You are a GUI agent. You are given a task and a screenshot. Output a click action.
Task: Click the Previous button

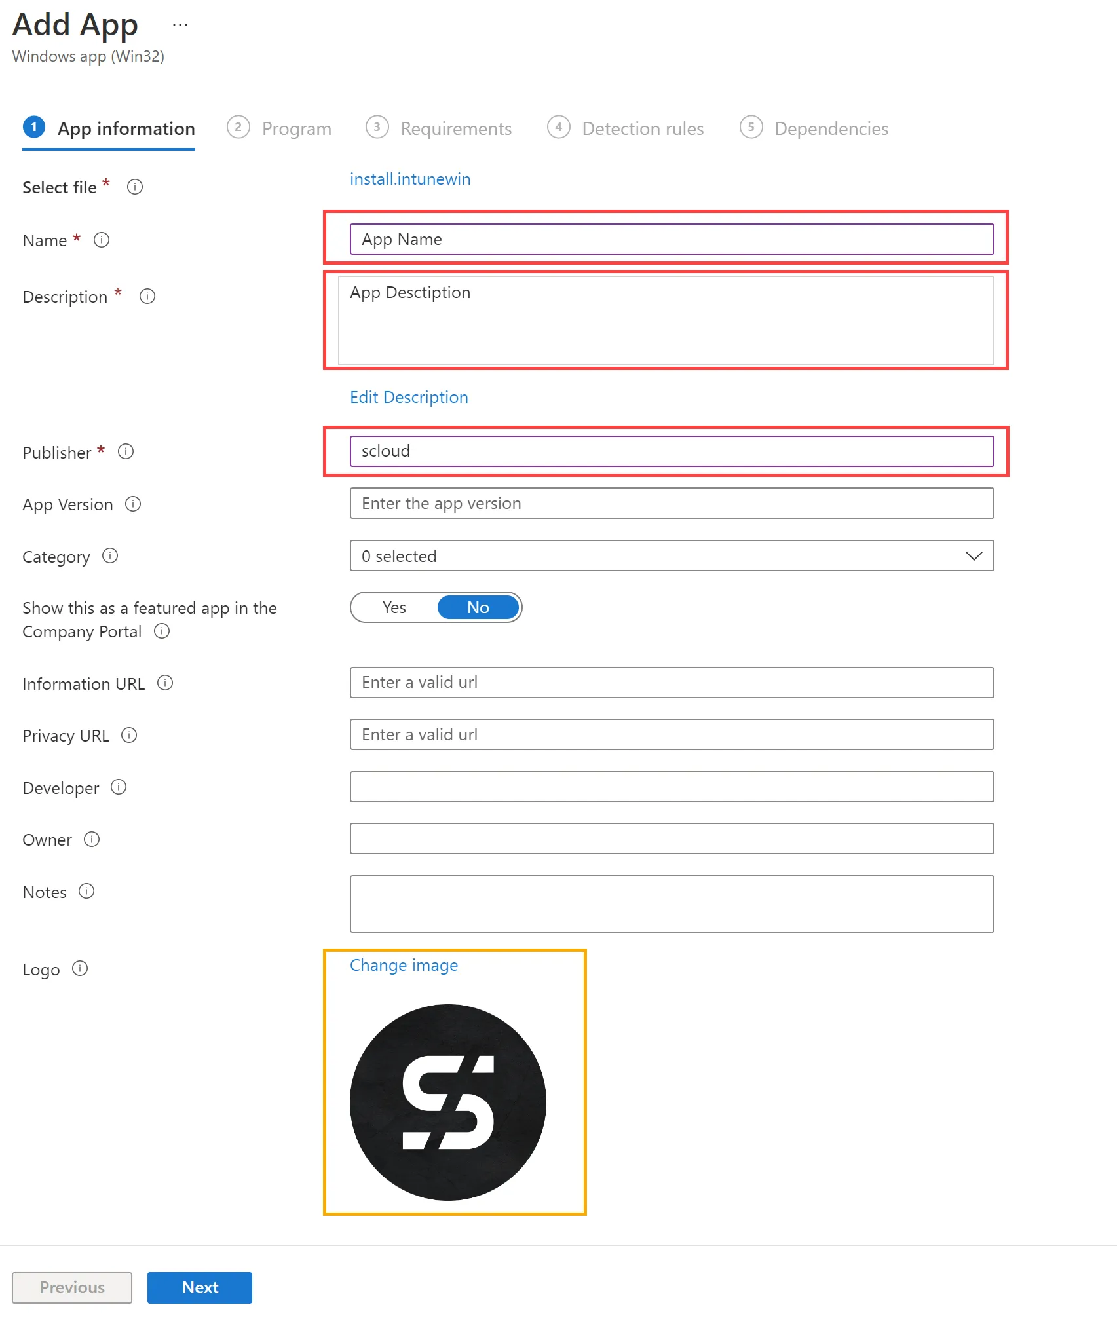point(72,1287)
